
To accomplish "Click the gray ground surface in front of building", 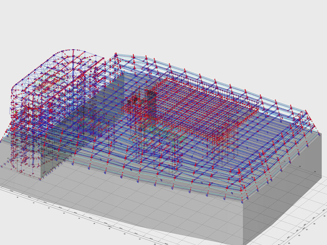I will pos(136,204).
